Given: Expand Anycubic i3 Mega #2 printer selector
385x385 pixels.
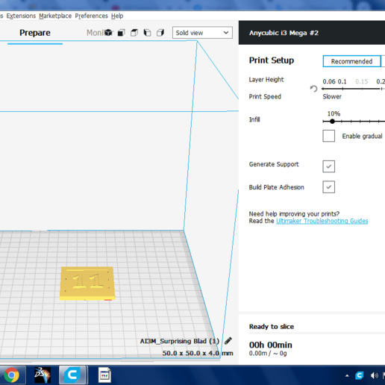Looking at the screenshot, I should tap(312, 33).
